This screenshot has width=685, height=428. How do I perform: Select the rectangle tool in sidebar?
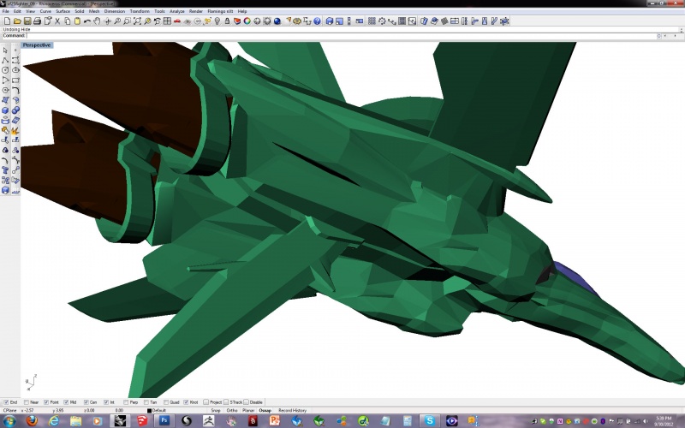pos(15,80)
